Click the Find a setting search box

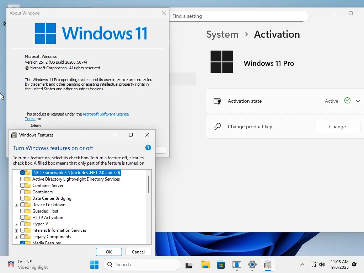click(x=239, y=16)
